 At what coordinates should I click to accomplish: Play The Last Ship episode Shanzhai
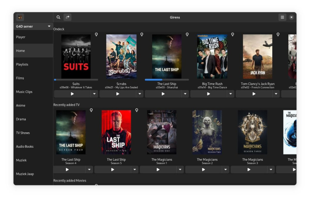pyautogui.click(x=163, y=94)
